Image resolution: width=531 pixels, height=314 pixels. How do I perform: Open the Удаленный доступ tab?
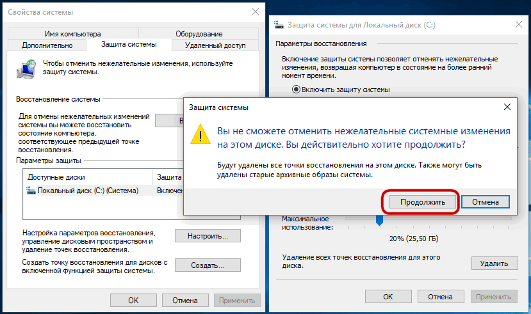[215, 45]
